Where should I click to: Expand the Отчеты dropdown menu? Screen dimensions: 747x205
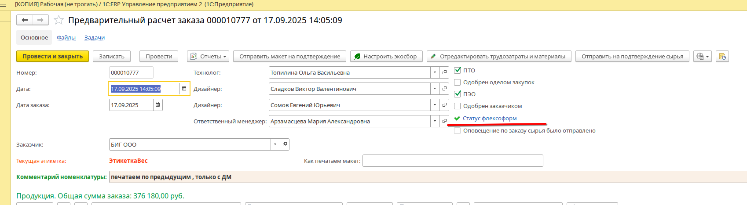point(208,56)
